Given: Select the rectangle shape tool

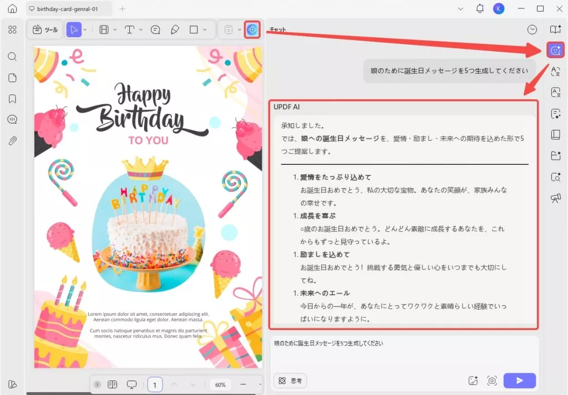Looking at the screenshot, I should point(194,30).
